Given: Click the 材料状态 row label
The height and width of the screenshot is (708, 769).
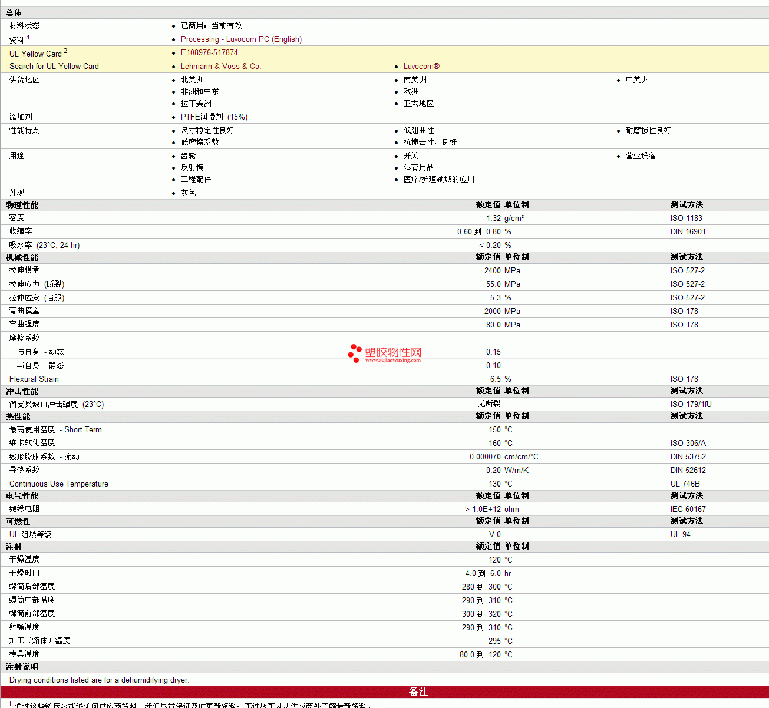Looking at the screenshot, I should point(25,25).
